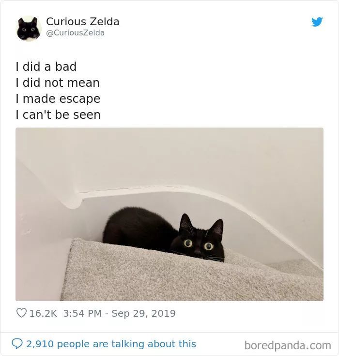Open Curious Zelda's black cat avatar
The width and height of the screenshot is (339, 356).
pos(29,29)
